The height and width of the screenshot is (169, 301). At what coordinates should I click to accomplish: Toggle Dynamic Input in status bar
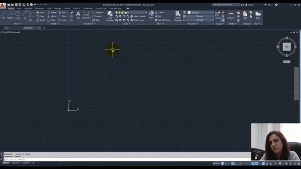click(233, 163)
